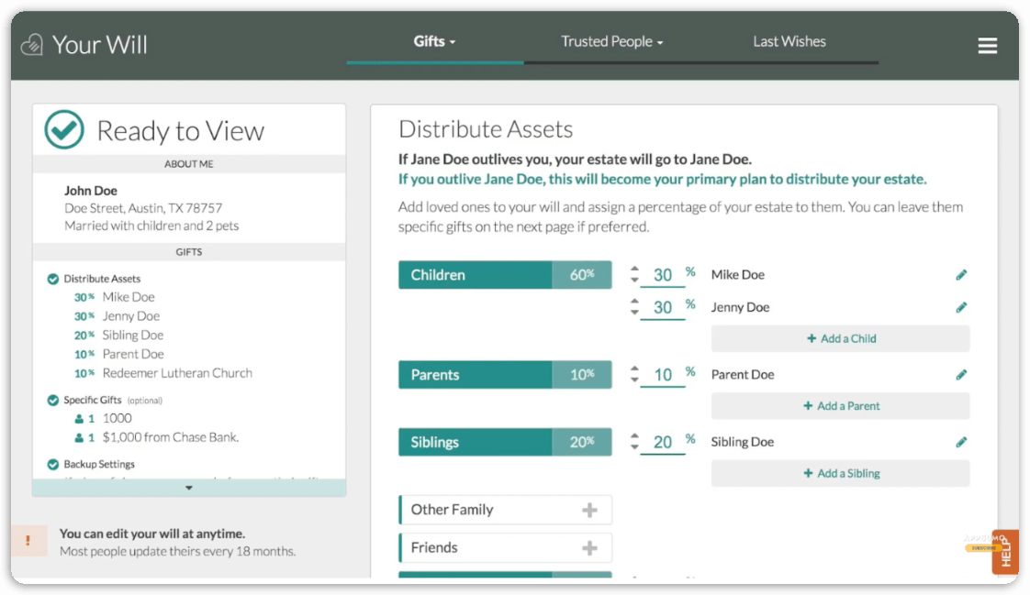The image size is (1030, 595).
Task: Click Add a Parent
Action: tap(840, 405)
